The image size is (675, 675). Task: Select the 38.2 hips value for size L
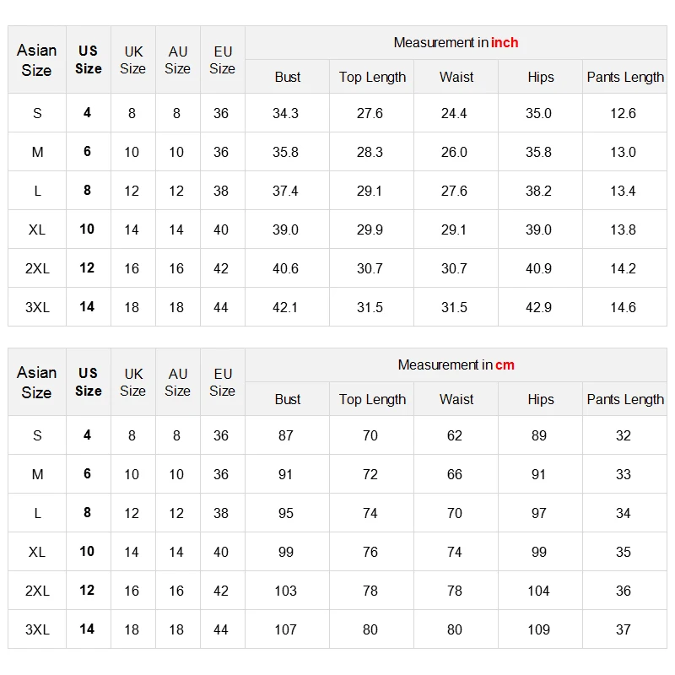(538, 191)
